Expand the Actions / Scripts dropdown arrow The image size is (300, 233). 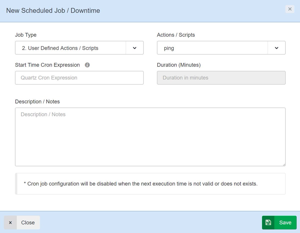[276, 48]
